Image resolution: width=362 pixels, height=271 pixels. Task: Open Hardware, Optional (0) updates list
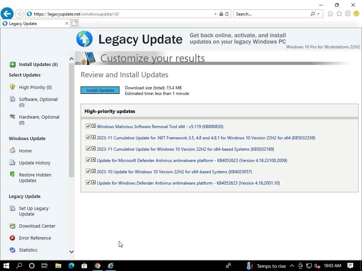point(39,120)
